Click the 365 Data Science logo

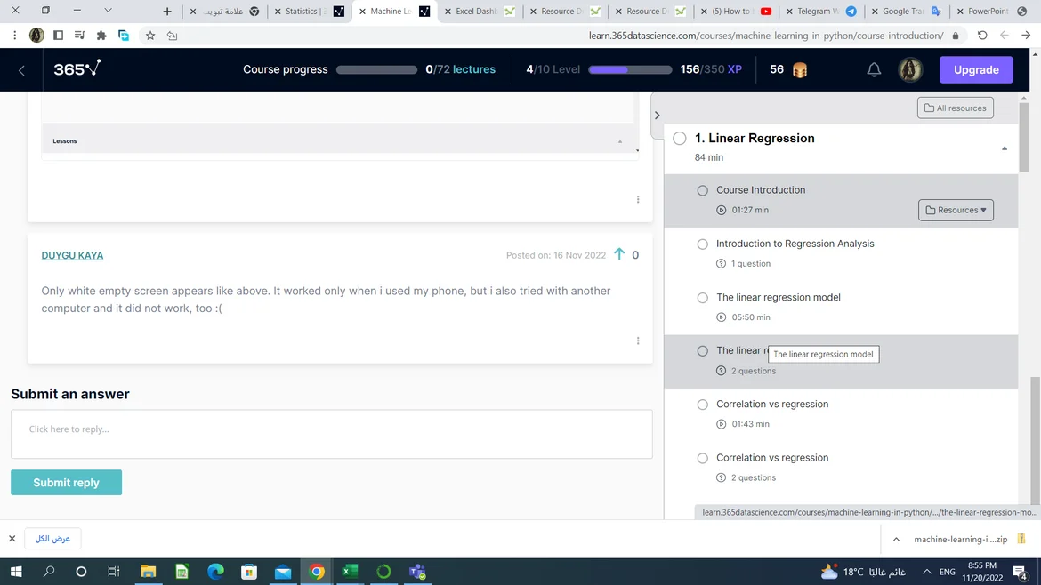[77, 69]
